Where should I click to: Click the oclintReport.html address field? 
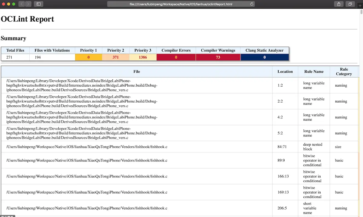tap(181, 4)
